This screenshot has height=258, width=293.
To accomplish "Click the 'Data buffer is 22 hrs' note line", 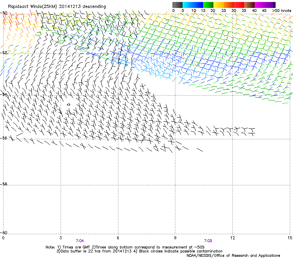I will tap(139, 251).
